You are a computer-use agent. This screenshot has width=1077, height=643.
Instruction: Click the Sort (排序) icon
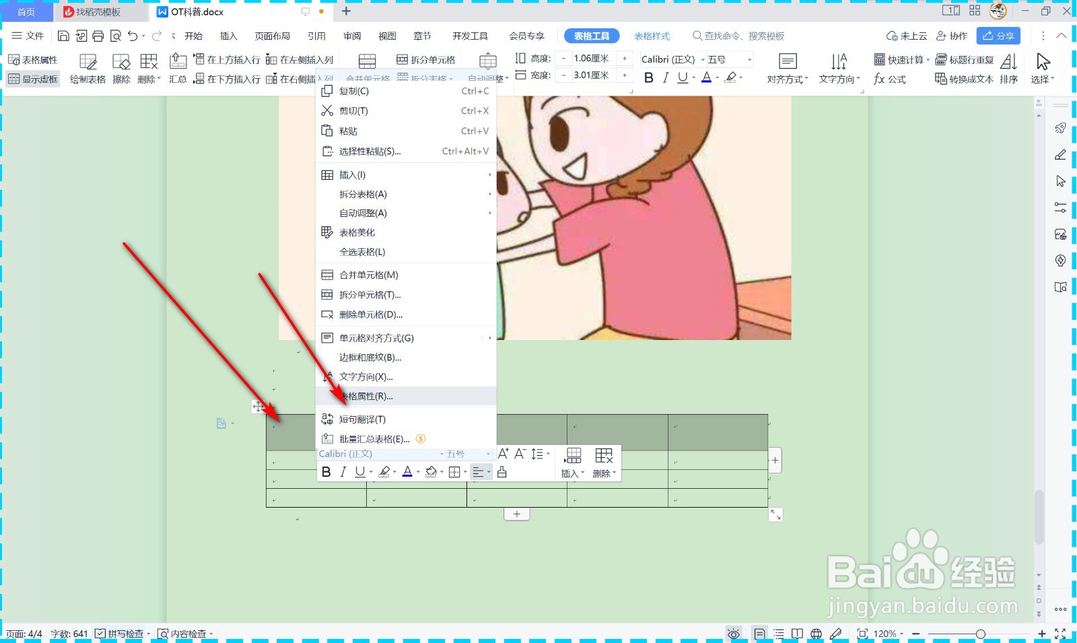pos(1008,69)
